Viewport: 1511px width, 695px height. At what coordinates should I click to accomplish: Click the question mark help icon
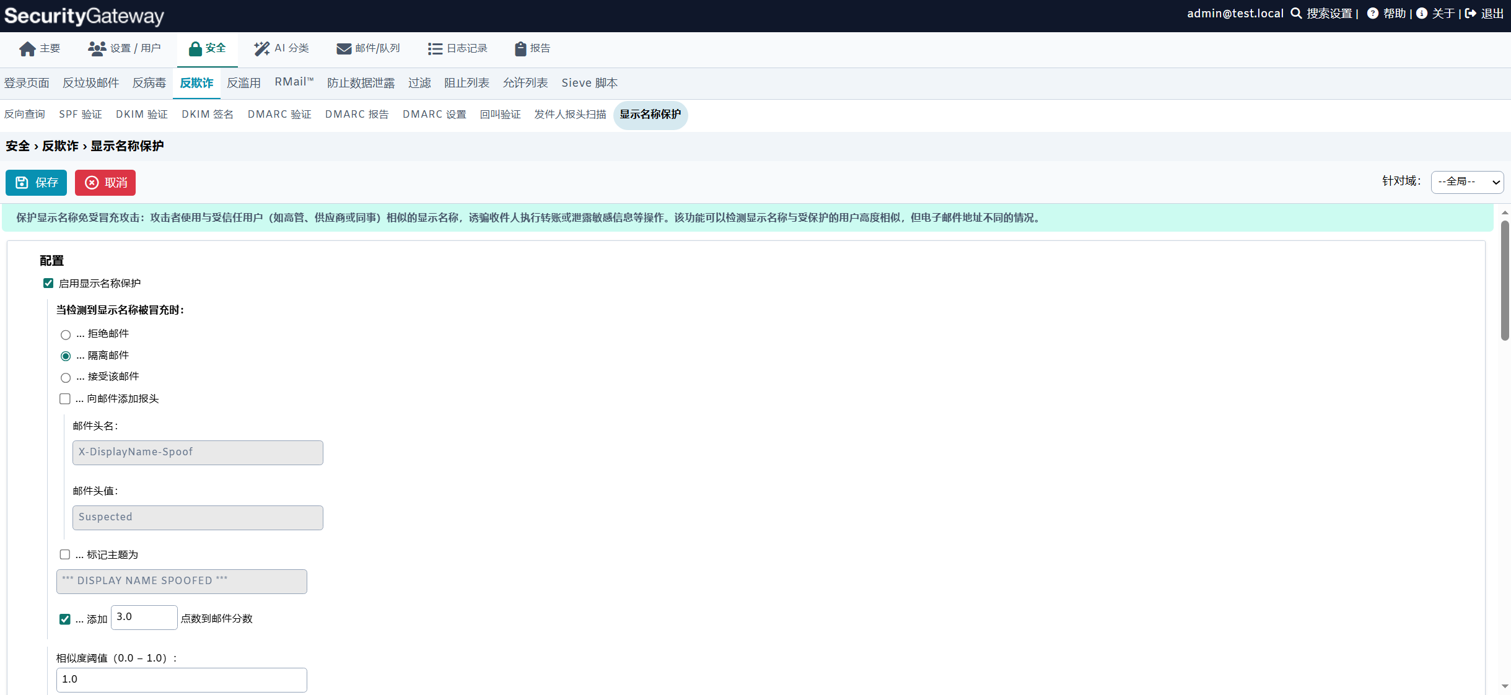pos(1373,13)
